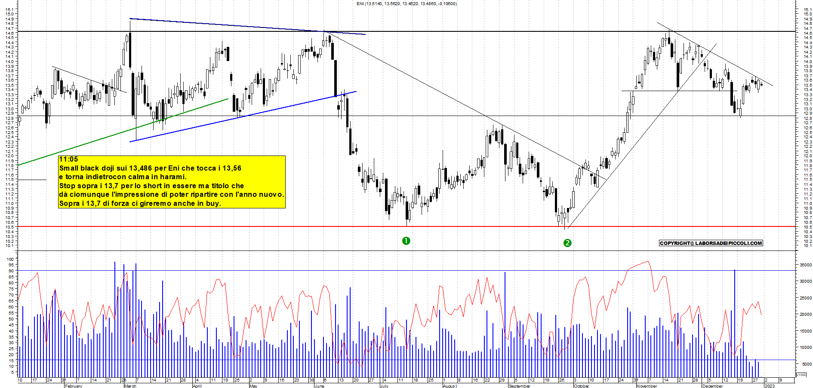Click the April month label
The height and width of the screenshot is (388, 813).
(197, 386)
